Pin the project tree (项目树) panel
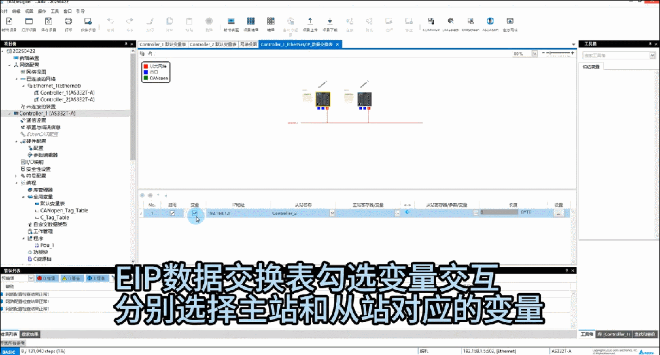The width and height of the screenshot is (660, 355). coord(126,43)
